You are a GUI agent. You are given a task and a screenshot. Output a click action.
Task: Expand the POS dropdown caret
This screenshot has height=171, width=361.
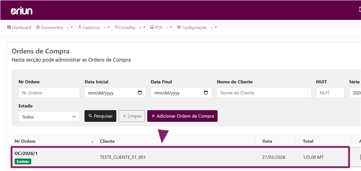click(171, 27)
